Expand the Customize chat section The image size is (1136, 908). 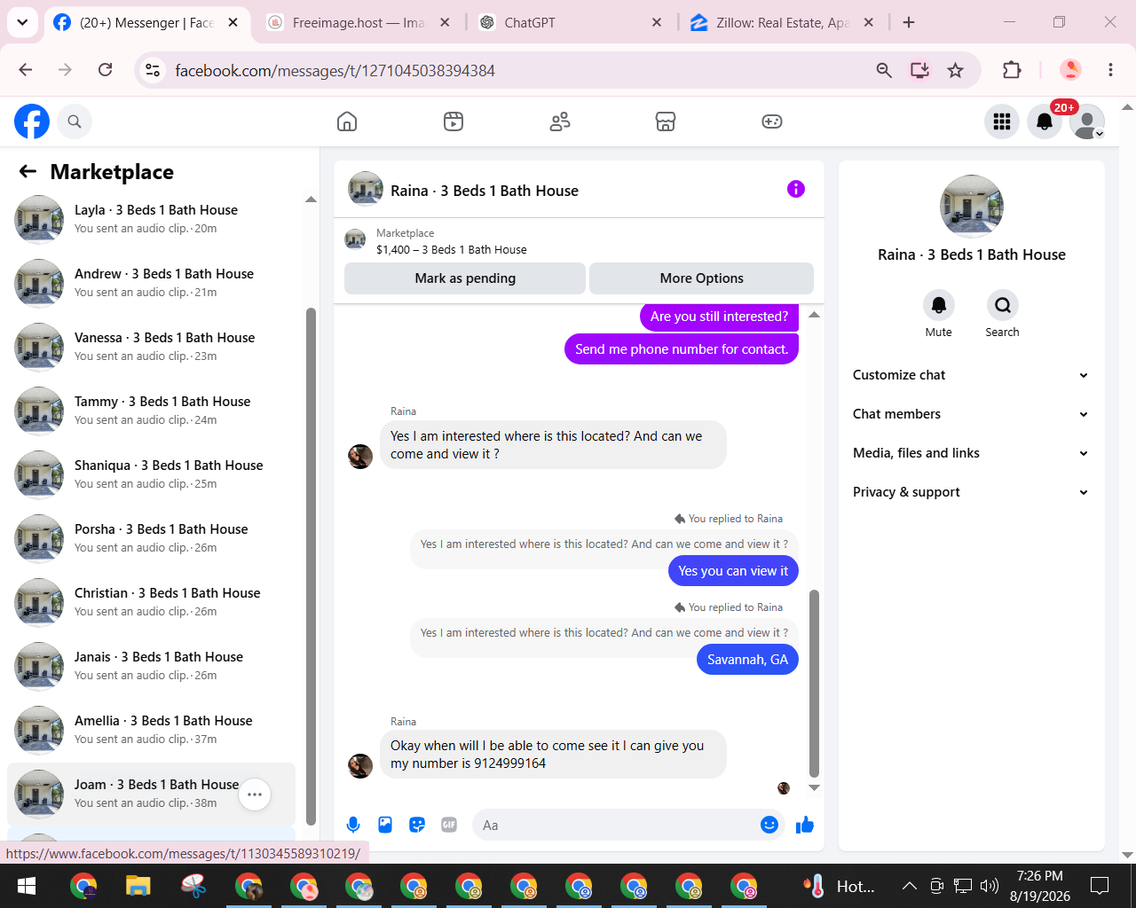[971, 375]
